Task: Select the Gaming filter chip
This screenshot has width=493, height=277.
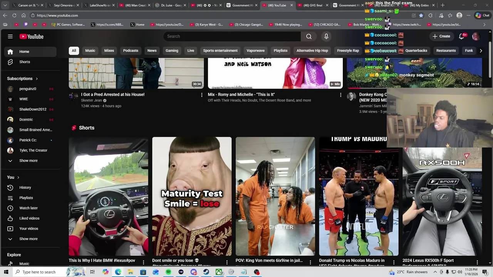Action: (172, 51)
